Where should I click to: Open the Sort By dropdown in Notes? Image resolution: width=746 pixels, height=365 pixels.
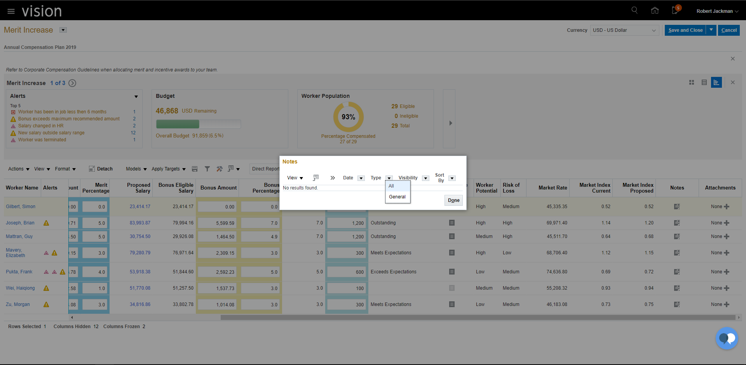tap(452, 178)
